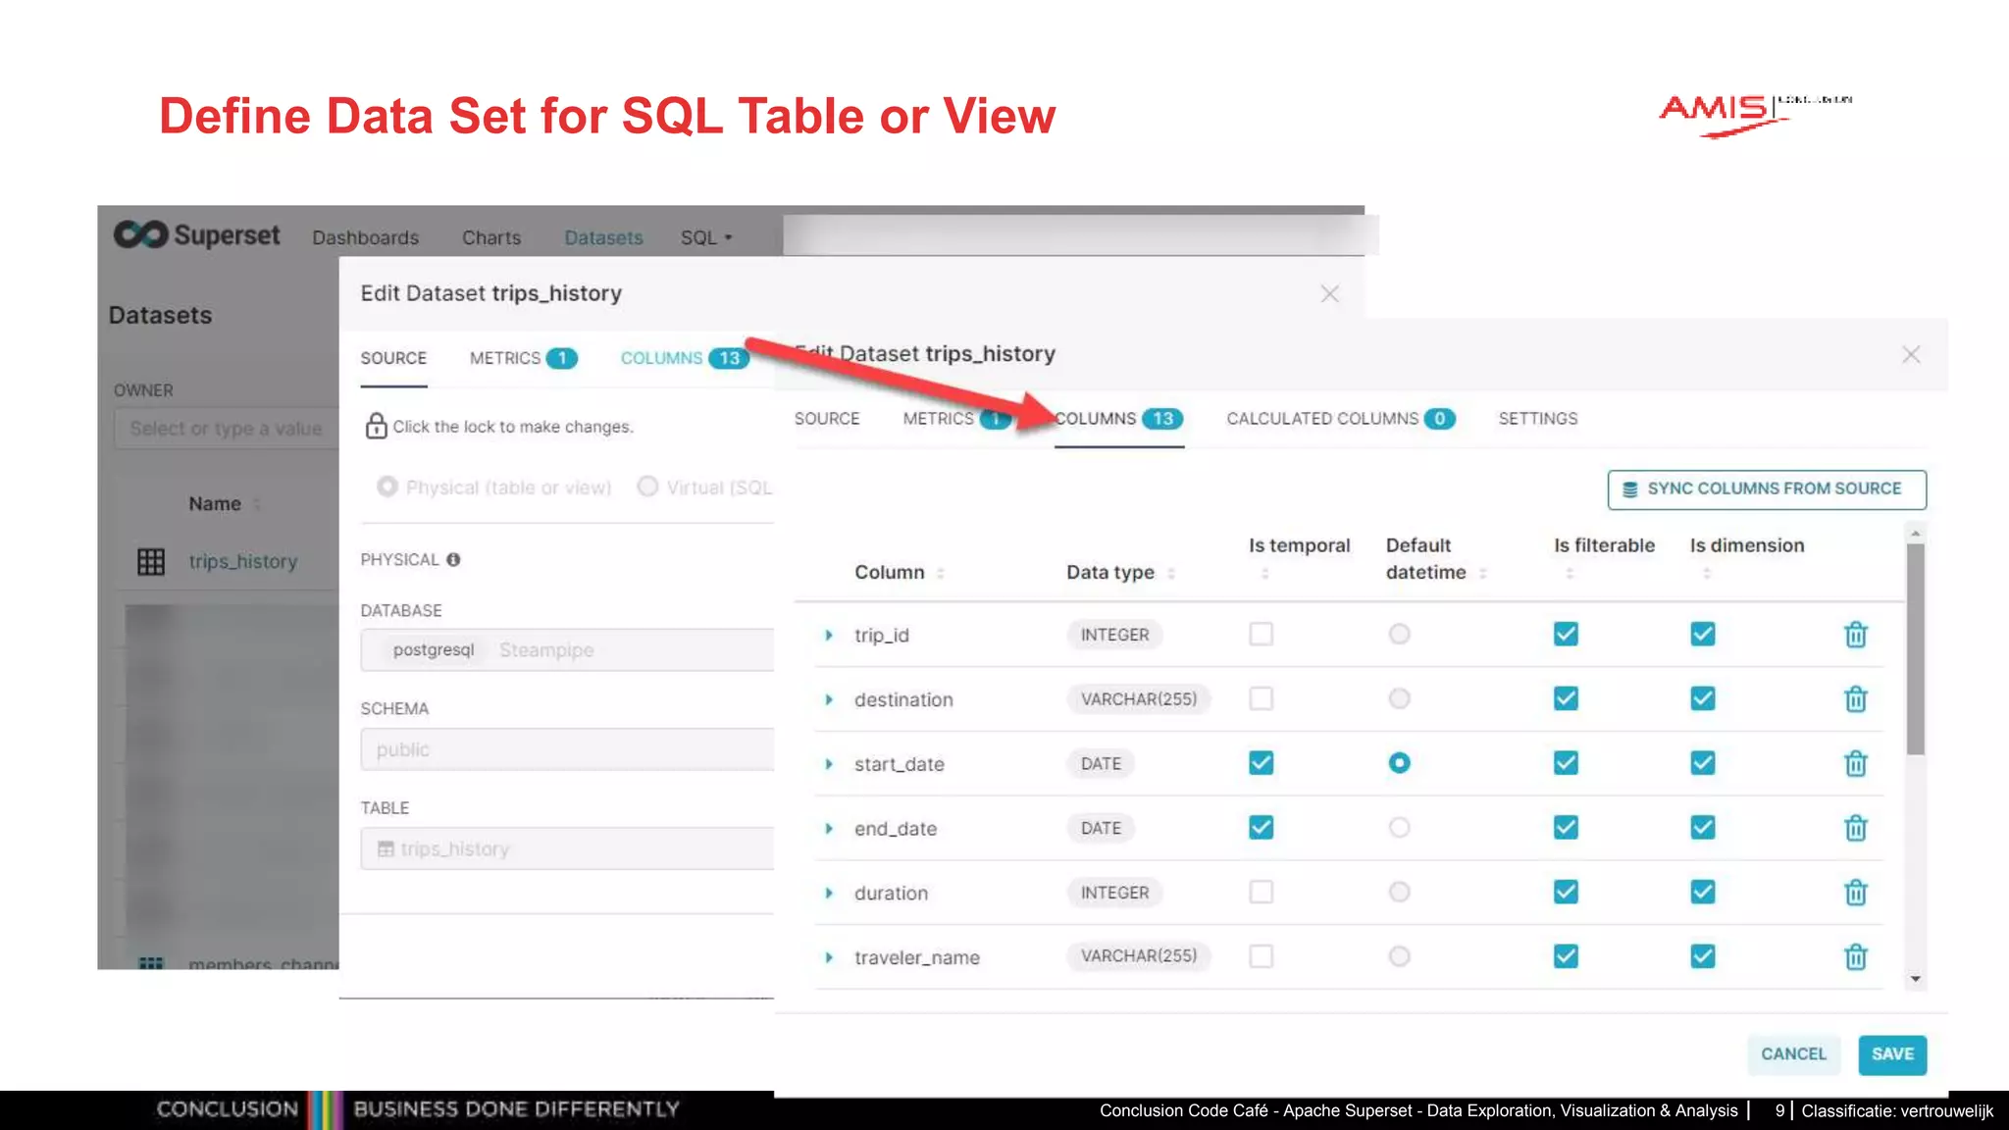The height and width of the screenshot is (1130, 2009).
Task: Close the back Edit Dataset dialog
Action: (1329, 293)
